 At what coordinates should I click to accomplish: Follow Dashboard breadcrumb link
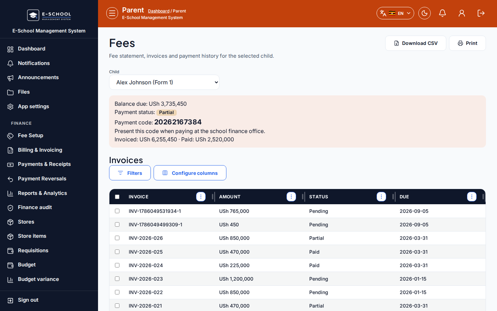159,11
